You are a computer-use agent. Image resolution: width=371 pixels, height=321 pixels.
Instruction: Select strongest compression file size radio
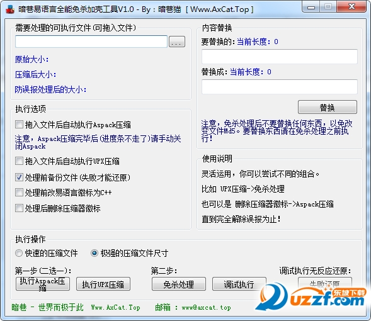pyautogui.click(x=94, y=253)
